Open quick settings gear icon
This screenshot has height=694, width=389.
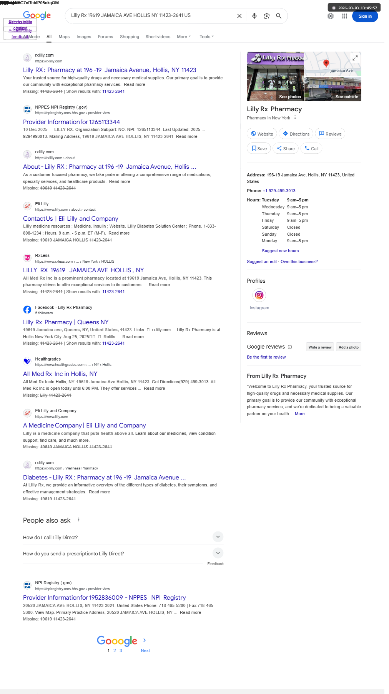click(331, 16)
